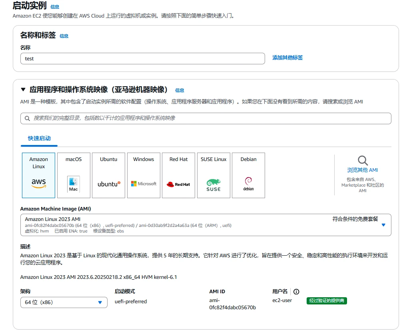Click the uefi-preferred boot mode value
This screenshot has height=330, width=405.
pyautogui.click(x=131, y=301)
